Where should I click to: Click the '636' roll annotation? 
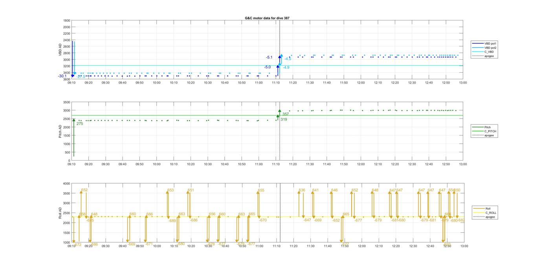click(302, 190)
